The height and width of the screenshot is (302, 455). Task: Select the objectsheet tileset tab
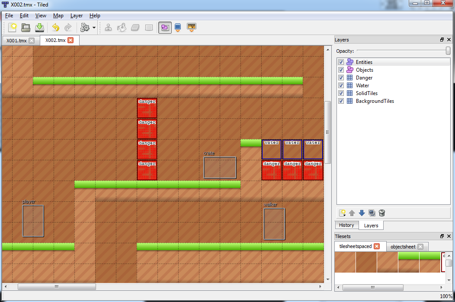403,247
